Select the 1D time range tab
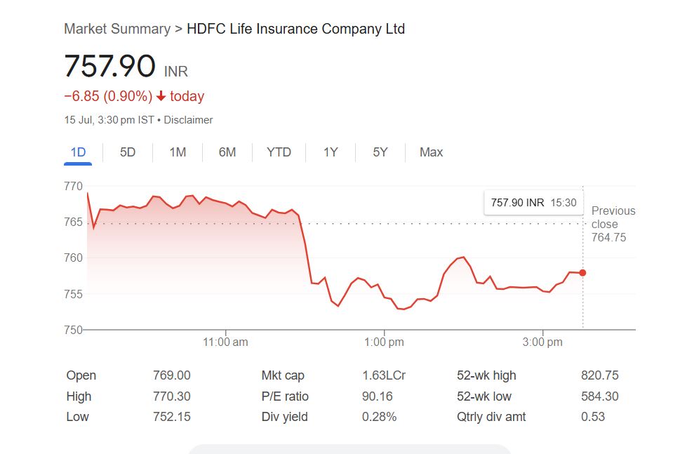 click(x=78, y=152)
